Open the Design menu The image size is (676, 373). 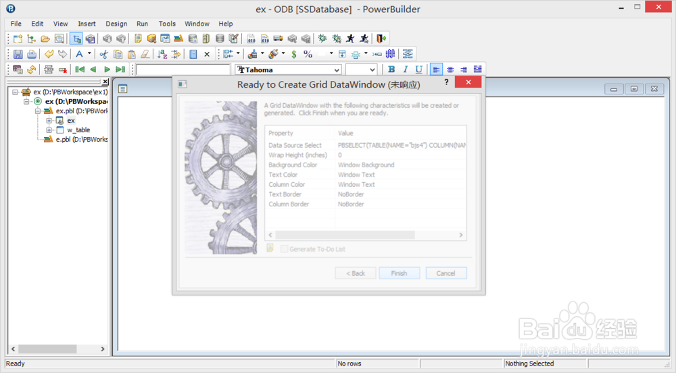pyautogui.click(x=116, y=24)
